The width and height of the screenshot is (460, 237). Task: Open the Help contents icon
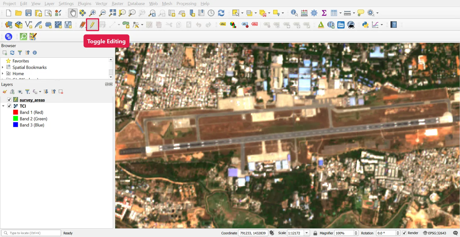coord(394,25)
